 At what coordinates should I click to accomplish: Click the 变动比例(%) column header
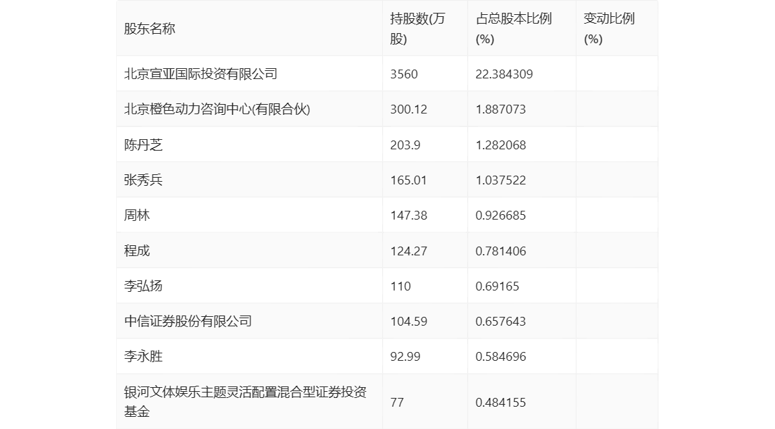tap(609, 28)
